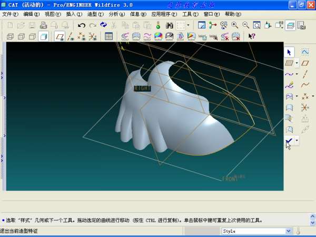Expand the active plane tool dropdown arrow
This screenshot has width=316, height=237.
[x=297, y=63]
